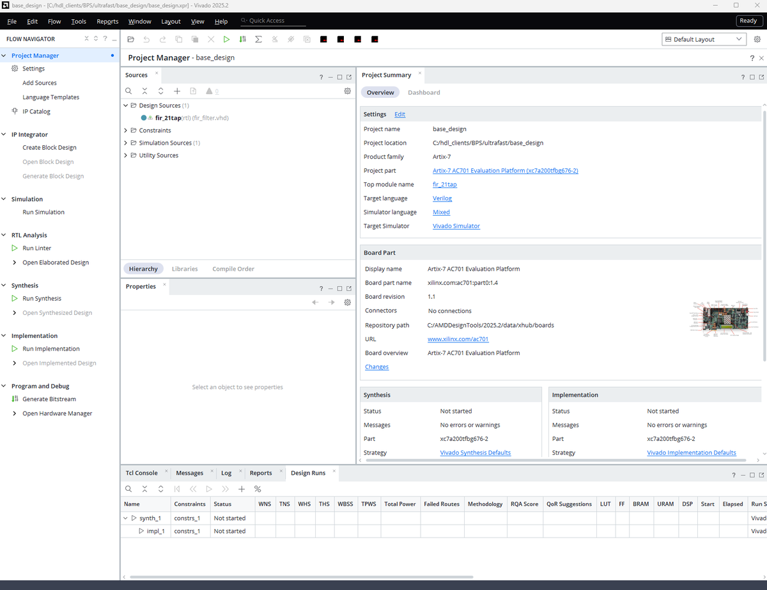Click Create Block Design
This screenshot has width=767, height=590.
[x=49, y=147]
